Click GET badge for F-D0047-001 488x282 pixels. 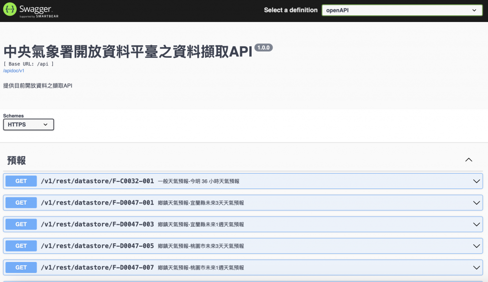pos(21,203)
